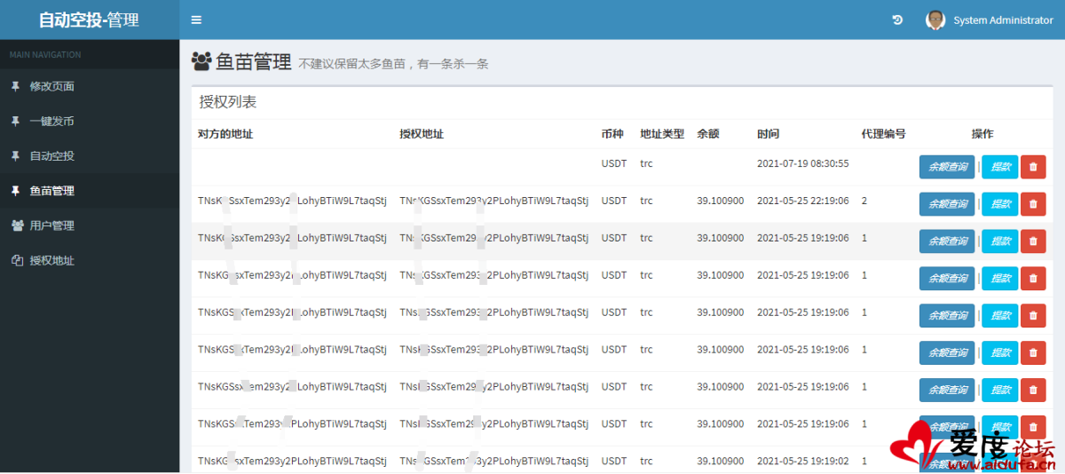This screenshot has height=474, width=1065.
Task: Click the trc cell in the 2021-07-19 row
Action: 646,164
